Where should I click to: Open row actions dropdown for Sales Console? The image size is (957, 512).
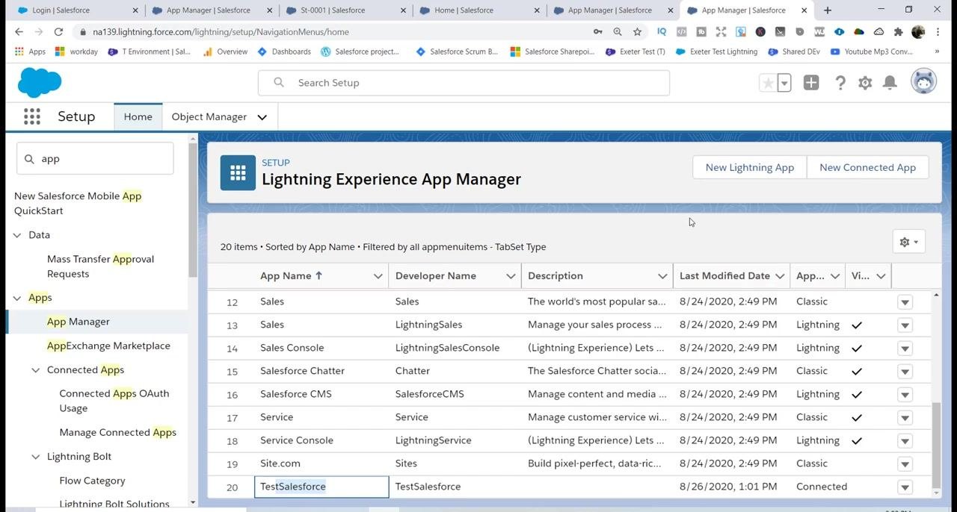(x=905, y=348)
